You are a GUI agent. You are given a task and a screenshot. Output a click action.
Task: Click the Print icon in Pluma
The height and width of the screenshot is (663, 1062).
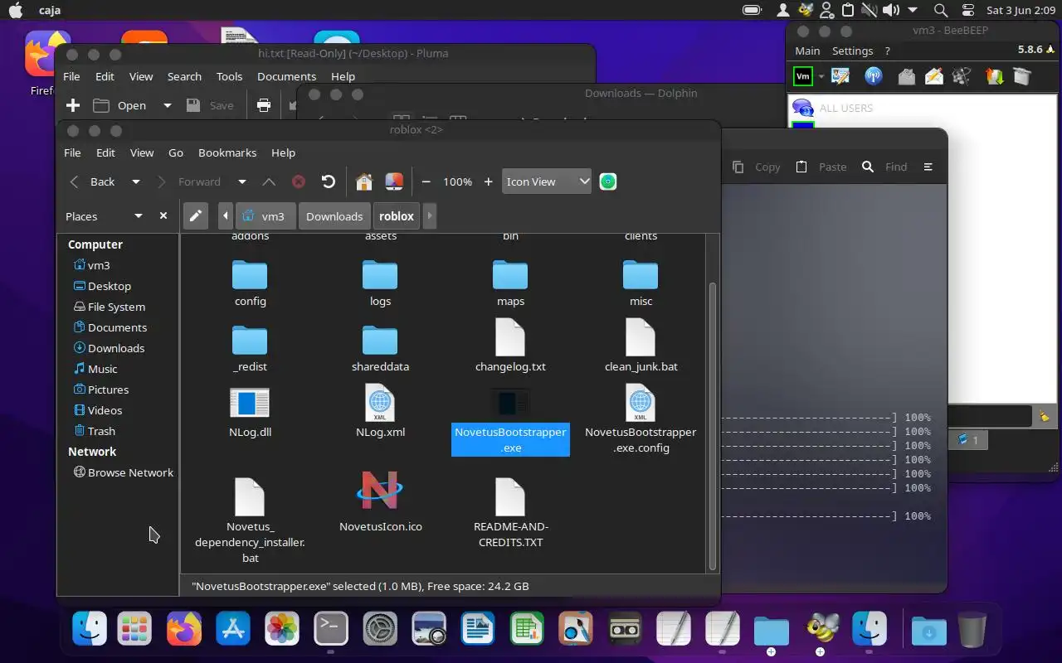(x=264, y=105)
